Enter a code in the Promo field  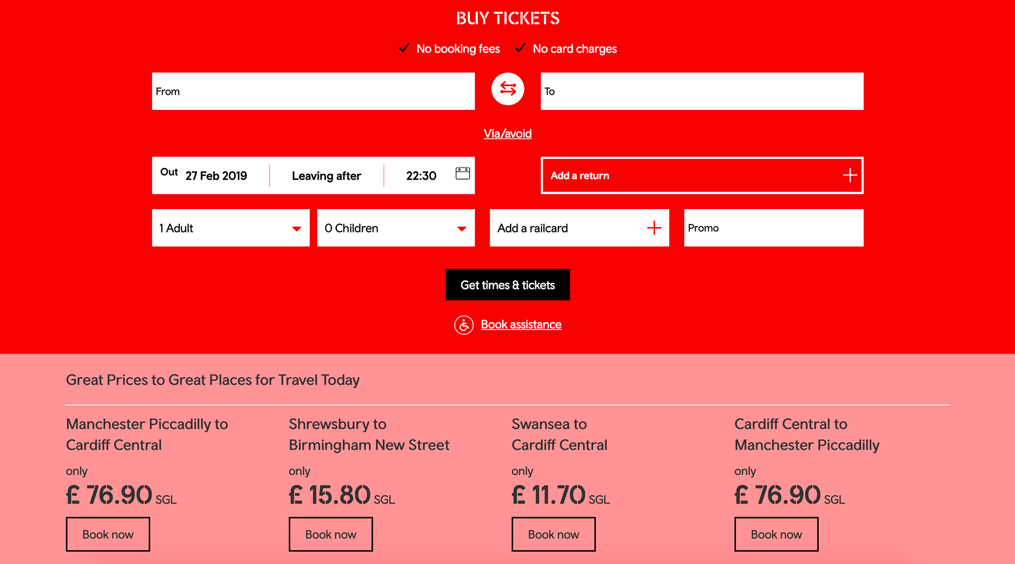773,228
